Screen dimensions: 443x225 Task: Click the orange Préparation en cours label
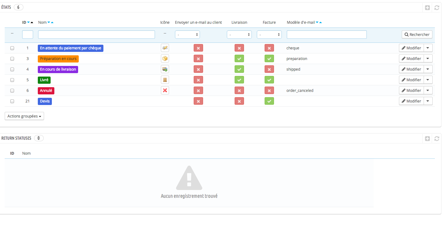click(x=58, y=59)
